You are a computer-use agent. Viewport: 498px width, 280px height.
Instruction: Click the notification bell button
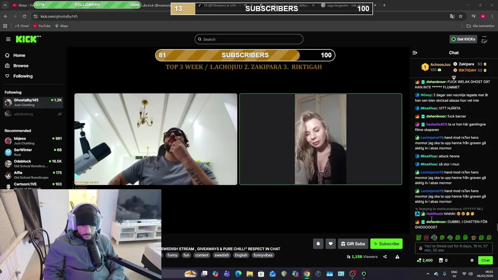coord(318,244)
